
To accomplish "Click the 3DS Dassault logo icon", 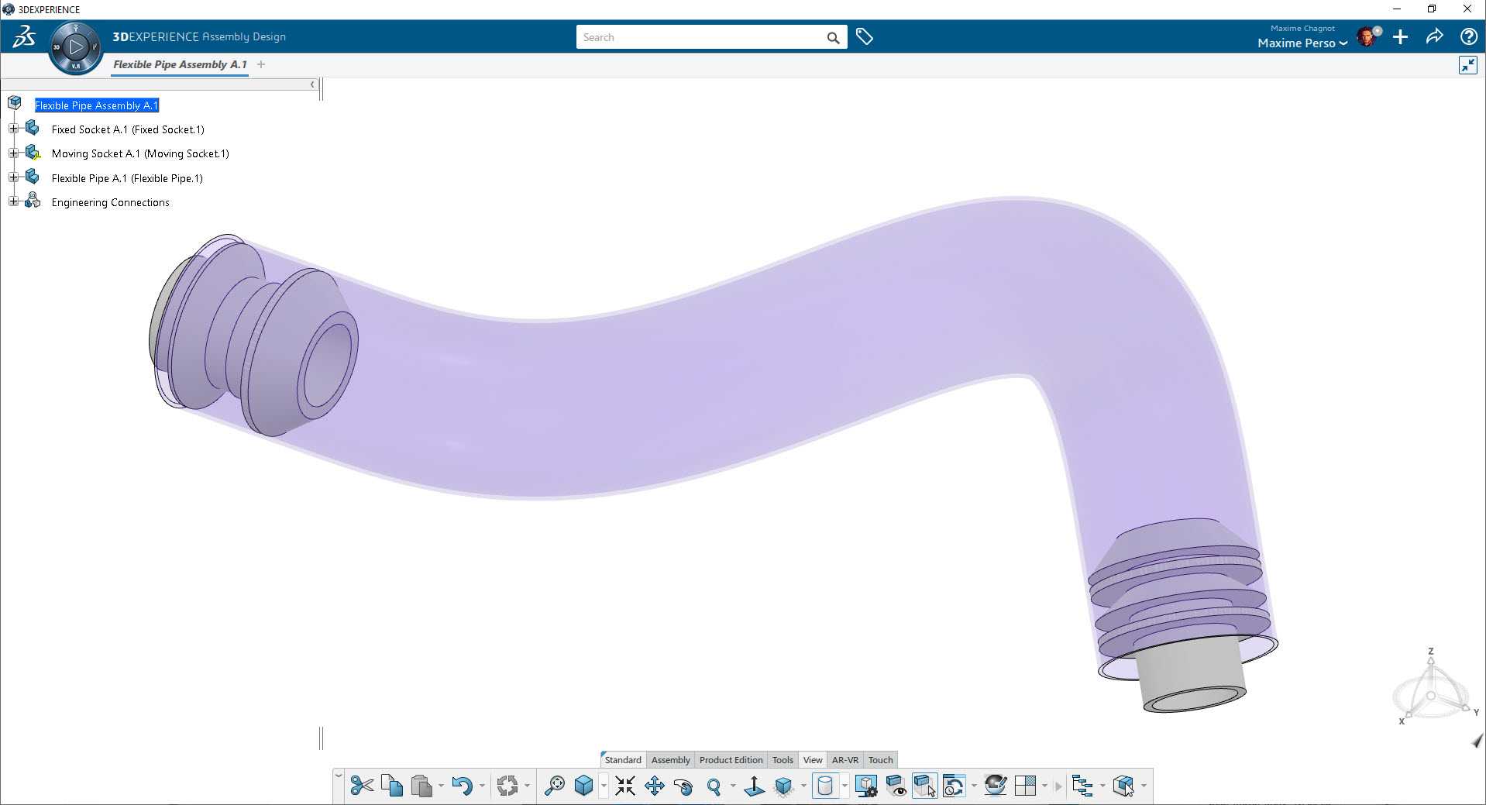I will pyautogui.click(x=24, y=36).
